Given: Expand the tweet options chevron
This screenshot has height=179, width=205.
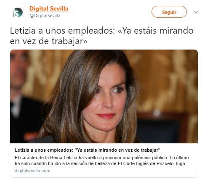Looking at the screenshot, I should click(196, 12).
